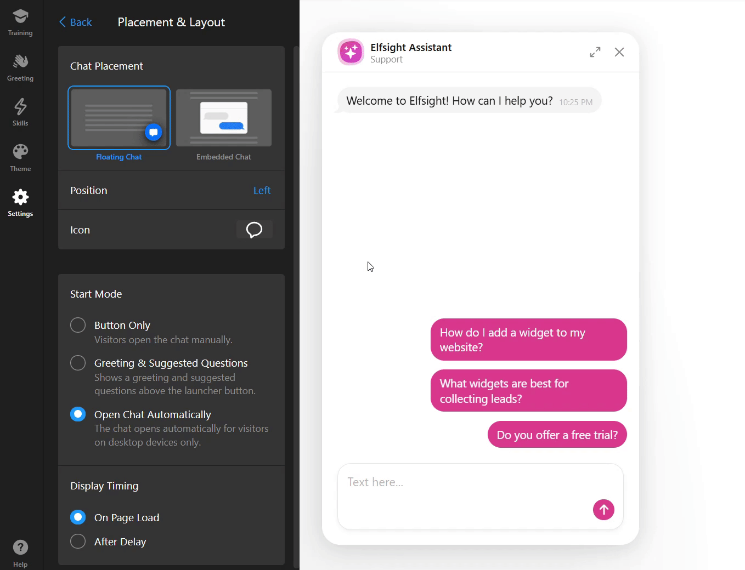Click the 10:25 PM message timestamp
The height and width of the screenshot is (570, 745).
pyautogui.click(x=576, y=102)
